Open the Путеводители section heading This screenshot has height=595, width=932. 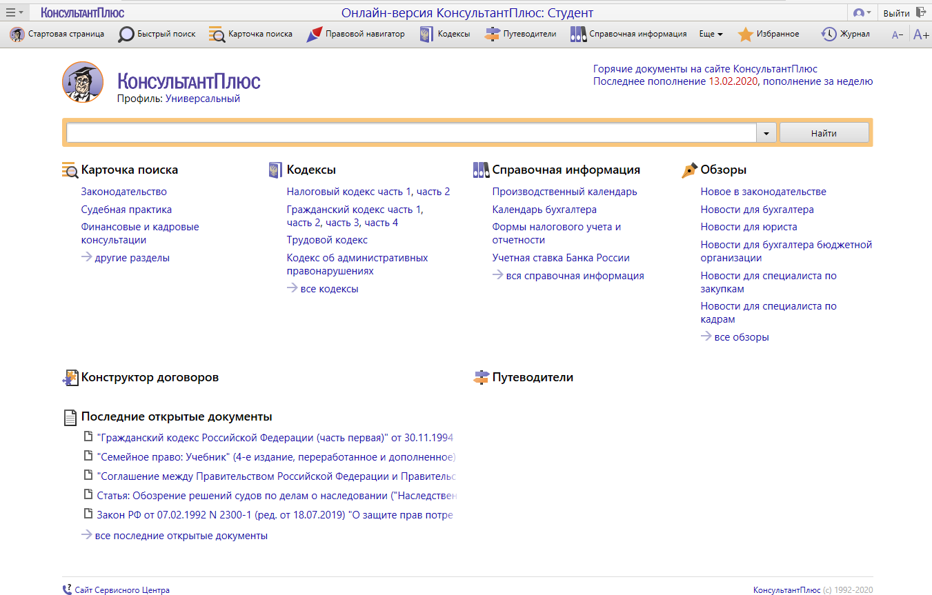(x=533, y=378)
